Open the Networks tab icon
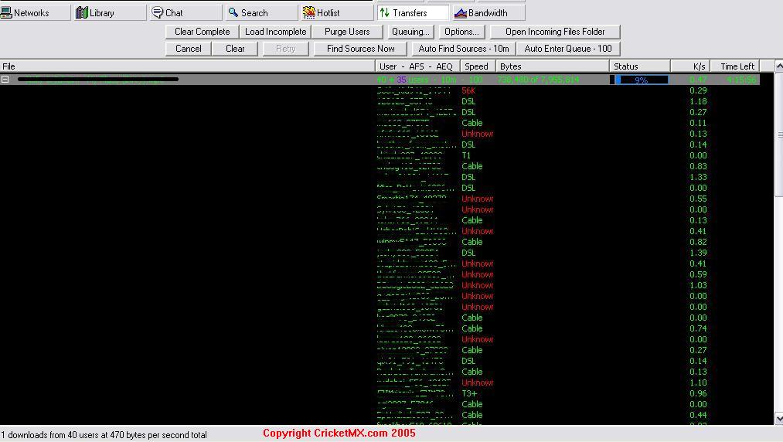Viewport: 783px width, 442px height. 6,12
